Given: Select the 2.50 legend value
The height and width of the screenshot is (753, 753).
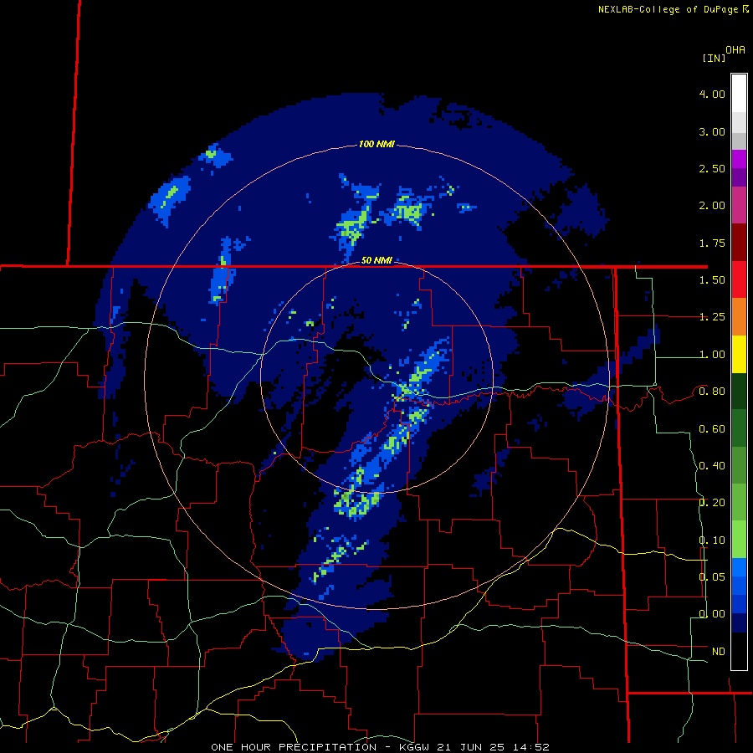Looking at the screenshot, I should [x=712, y=168].
